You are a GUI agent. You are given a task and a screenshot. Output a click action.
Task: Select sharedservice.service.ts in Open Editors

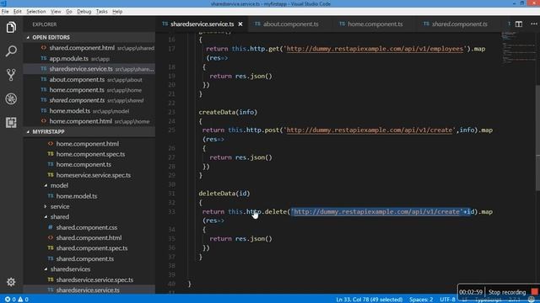(x=89, y=69)
